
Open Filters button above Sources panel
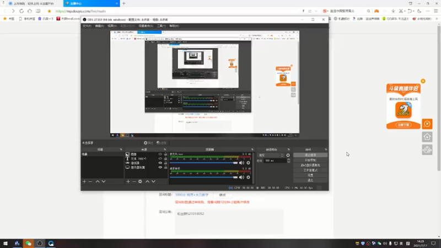tap(162, 143)
